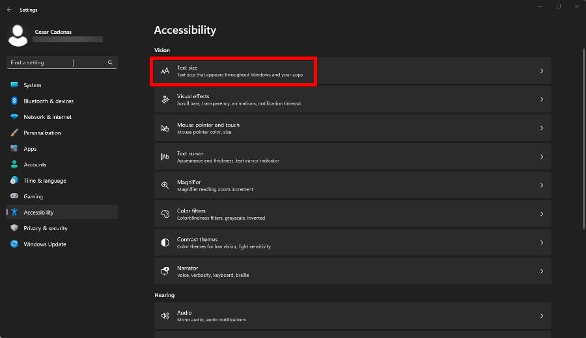Click the Mouse pointer and touch icon

point(165,128)
